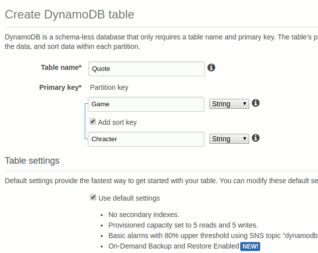Click the Partition key label
Viewport: 318px width, 253px height.
pos(109,87)
